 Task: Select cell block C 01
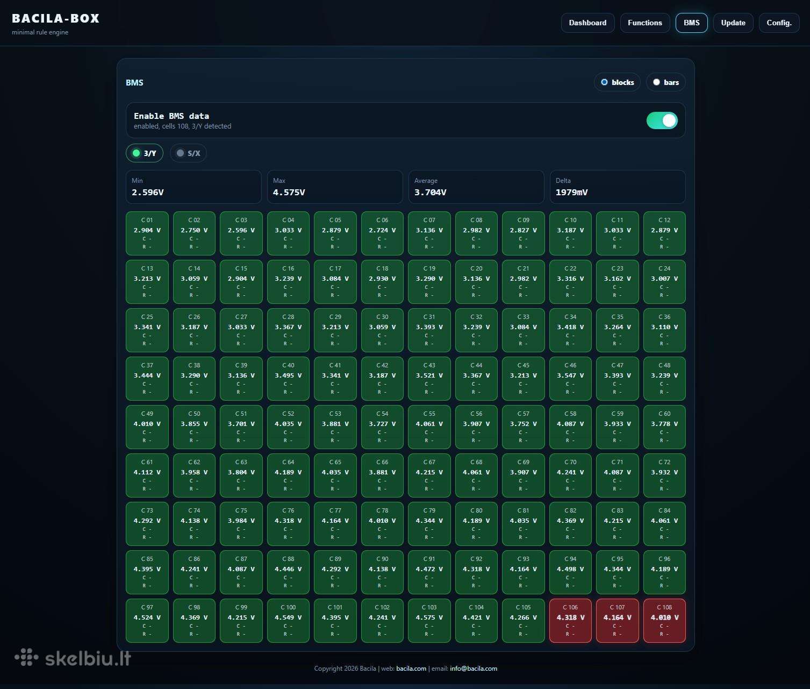tap(147, 233)
